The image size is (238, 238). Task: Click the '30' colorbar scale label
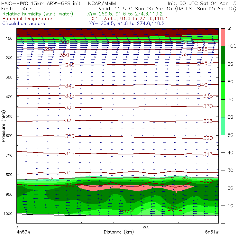pyautogui.click(x=230, y=170)
